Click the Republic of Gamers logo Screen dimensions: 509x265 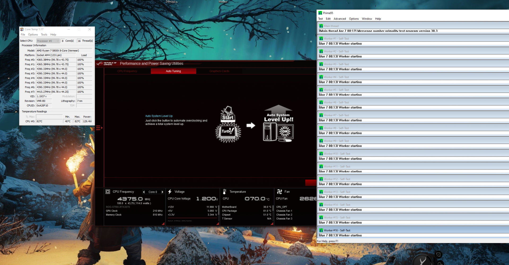coord(107,64)
